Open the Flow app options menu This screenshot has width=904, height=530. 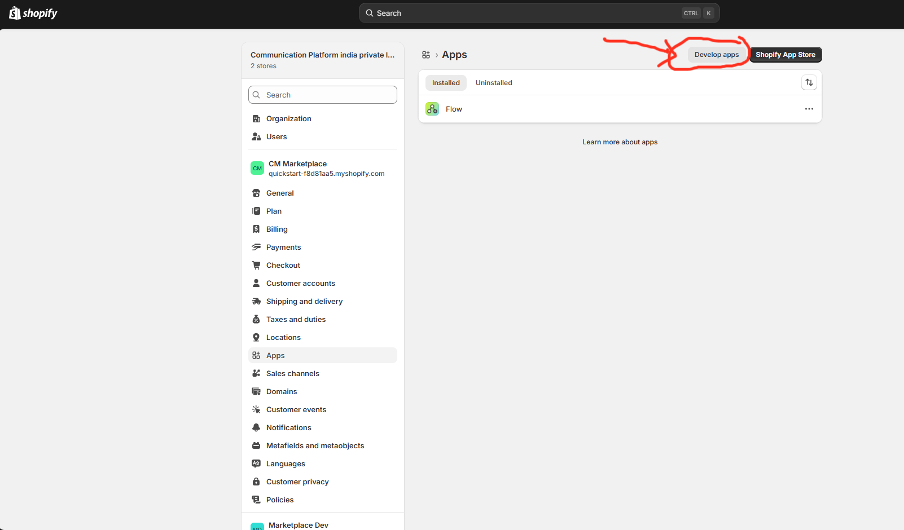point(809,109)
